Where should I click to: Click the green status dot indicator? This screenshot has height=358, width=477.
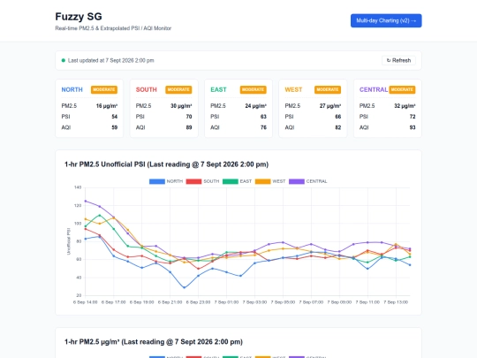tap(64, 60)
